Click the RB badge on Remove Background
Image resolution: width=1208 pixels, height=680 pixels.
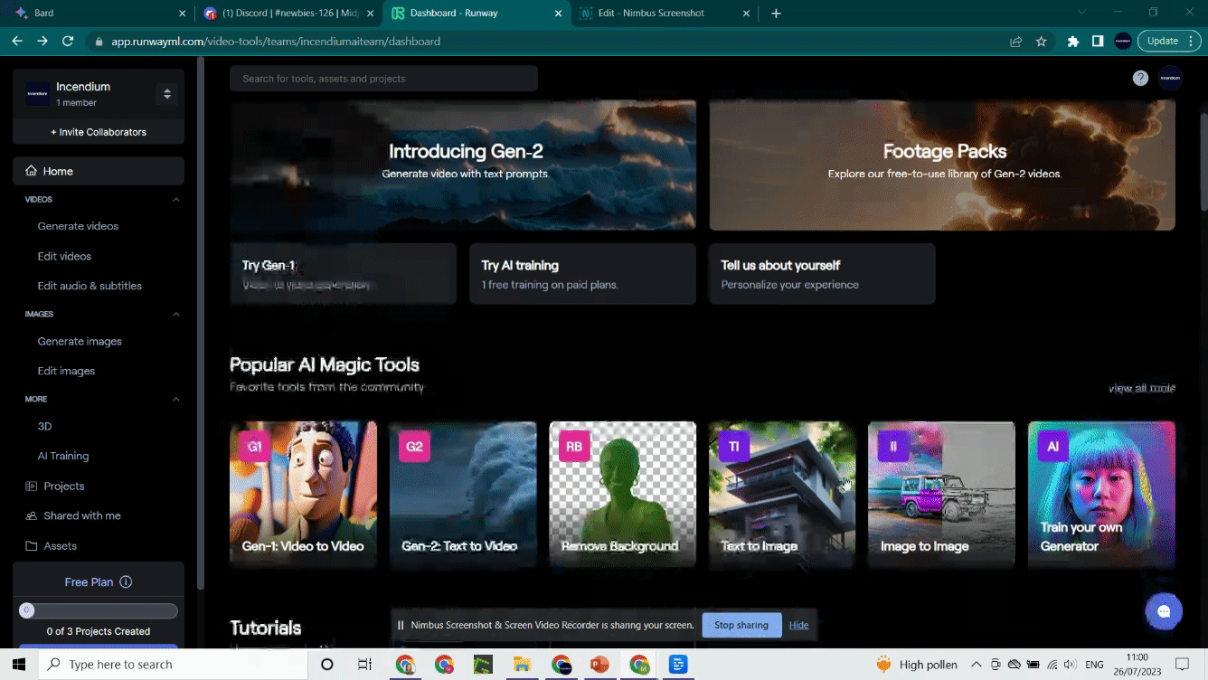[574, 447]
